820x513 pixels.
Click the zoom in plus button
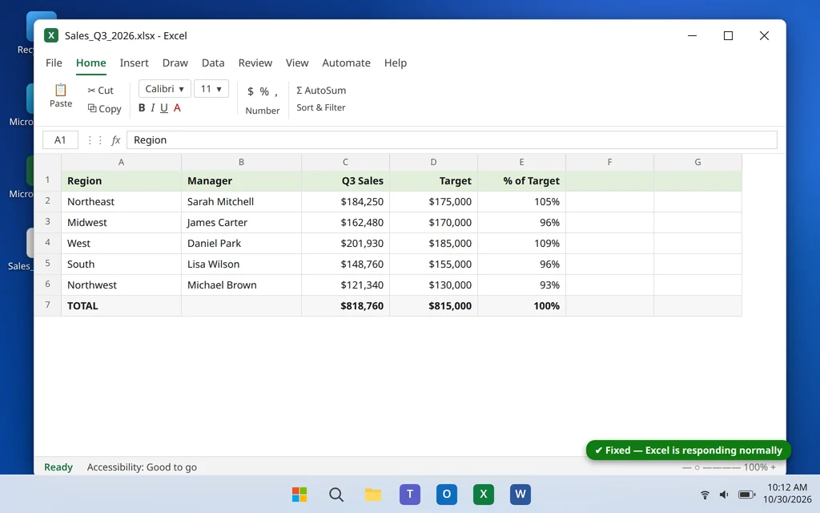[773, 467]
